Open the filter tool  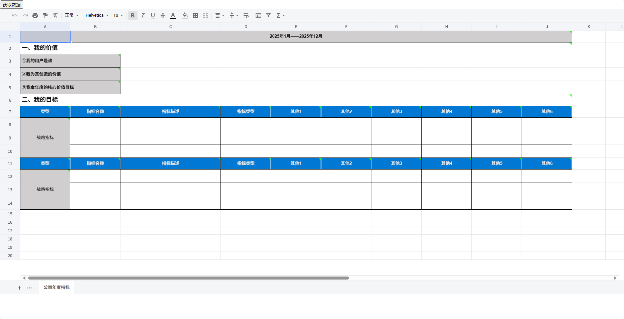pyautogui.click(x=268, y=15)
